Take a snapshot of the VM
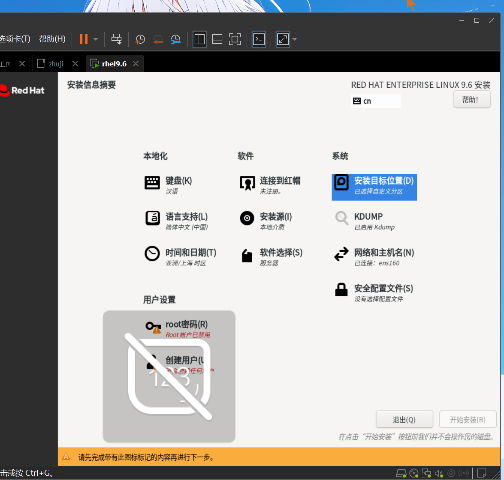The width and height of the screenshot is (504, 480). pyautogui.click(x=140, y=39)
